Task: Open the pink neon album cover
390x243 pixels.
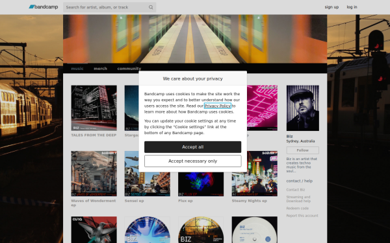Action: pyautogui.click(x=262, y=108)
